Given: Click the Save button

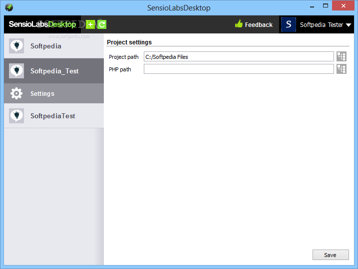Looking at the screenshot, I should click(331, 255).
